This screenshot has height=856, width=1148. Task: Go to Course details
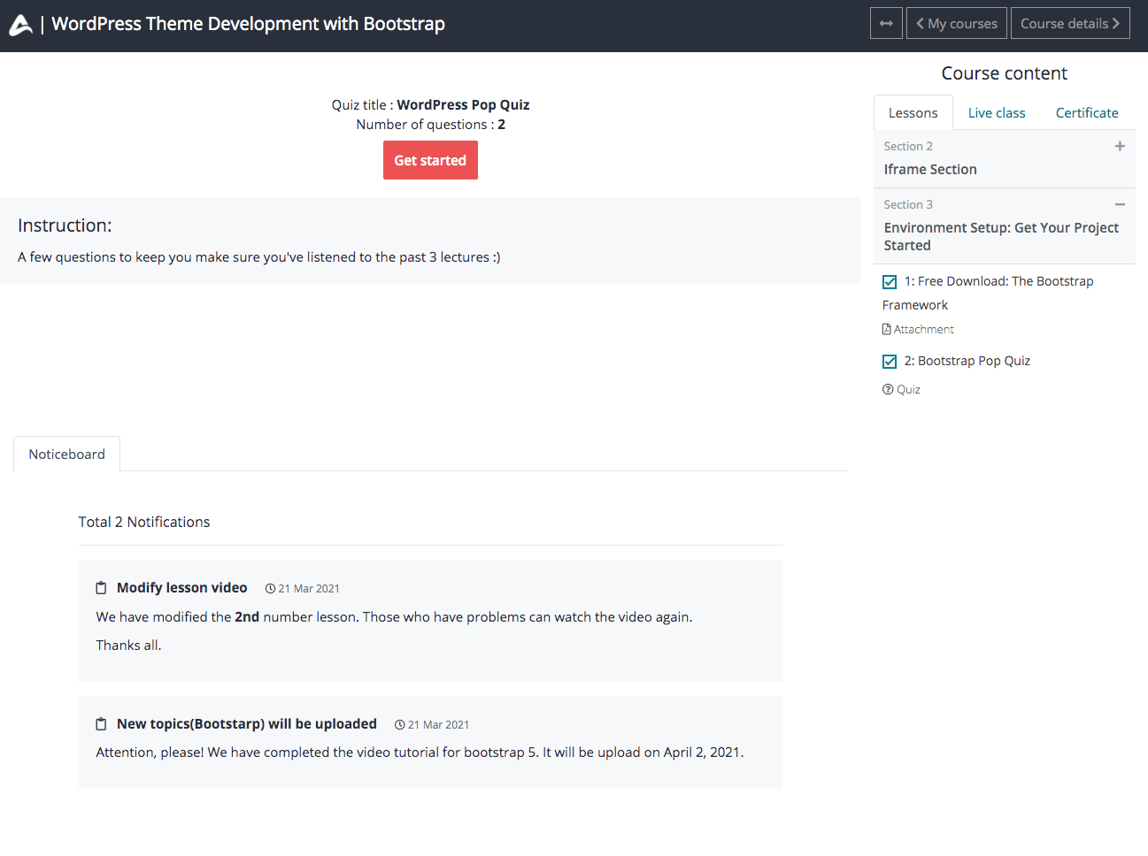coord(1070,23)
